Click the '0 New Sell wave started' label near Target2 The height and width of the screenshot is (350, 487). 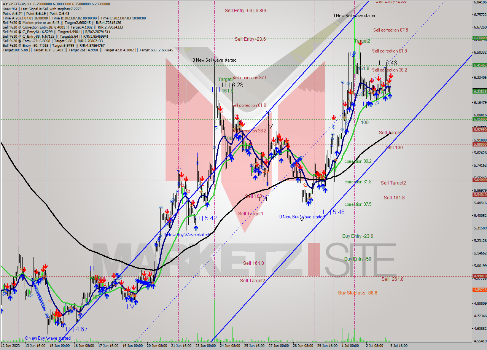coord(355,16)
